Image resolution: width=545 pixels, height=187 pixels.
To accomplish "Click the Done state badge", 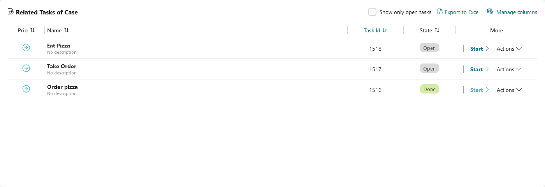I will (429, 89).
